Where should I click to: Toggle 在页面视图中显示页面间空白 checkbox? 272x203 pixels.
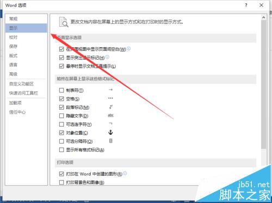coord(61,49)
